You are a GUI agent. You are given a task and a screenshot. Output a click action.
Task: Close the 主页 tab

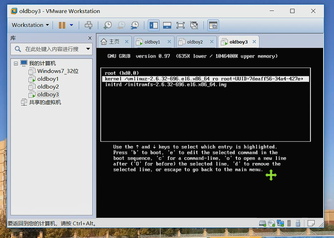[x=127, y=41]
